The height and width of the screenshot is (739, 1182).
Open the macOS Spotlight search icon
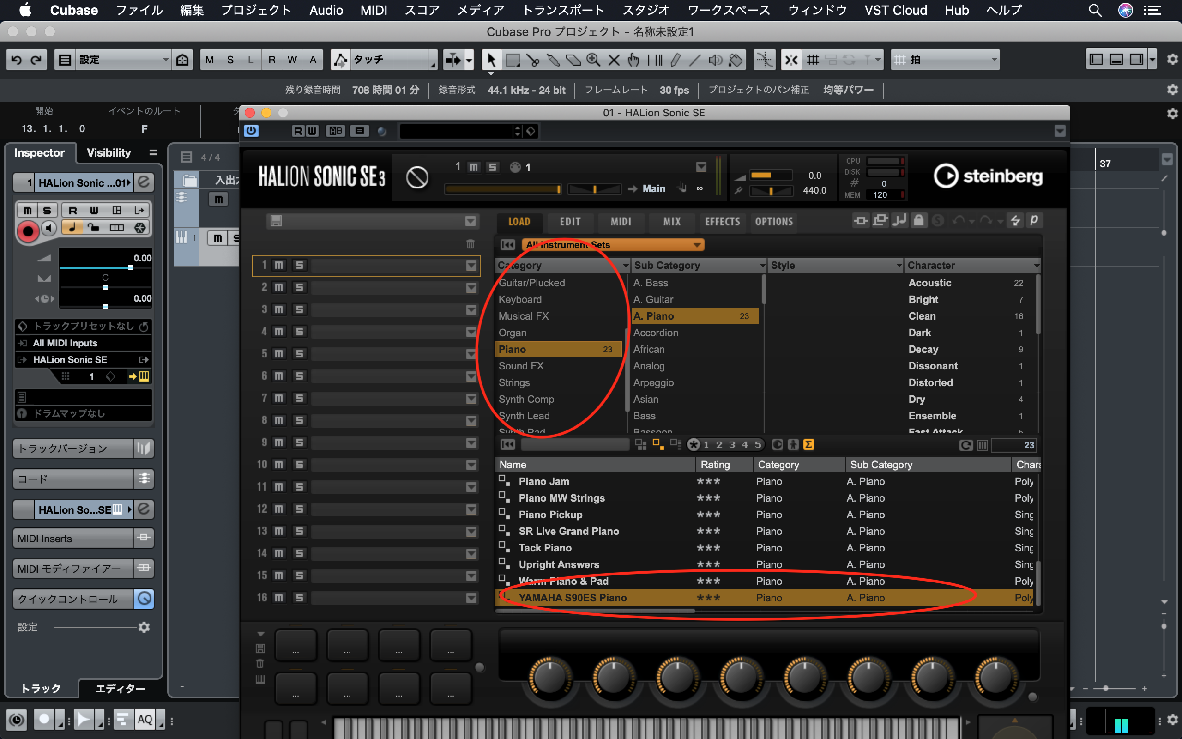click(x=1095, y=10)
